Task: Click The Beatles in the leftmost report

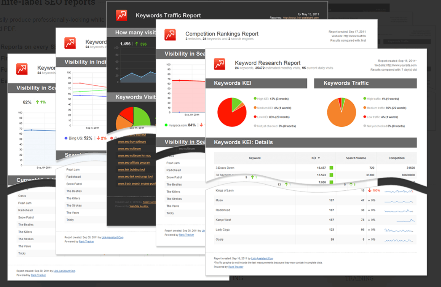Action: click(x=26, y=225)
